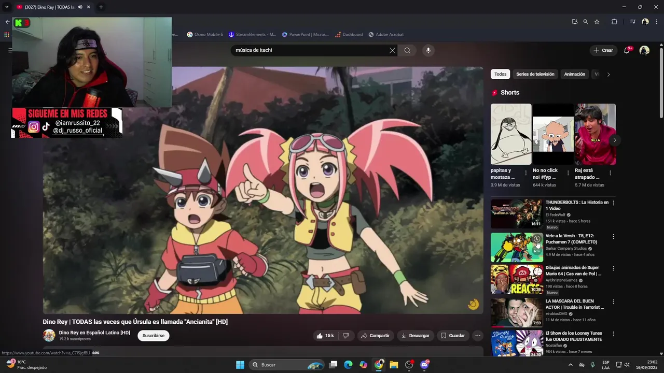This screenshot has height=373, width=664.
Task: Open options for LA MASCARA DEL BUEN ACTOR
Action: (x=613, y=302)
